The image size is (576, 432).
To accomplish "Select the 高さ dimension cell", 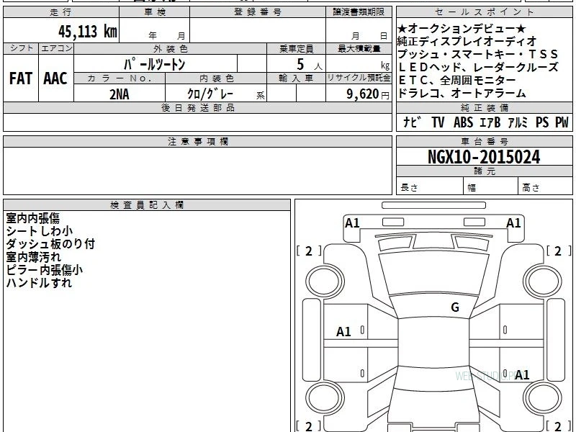I will [x=545, y=187].
